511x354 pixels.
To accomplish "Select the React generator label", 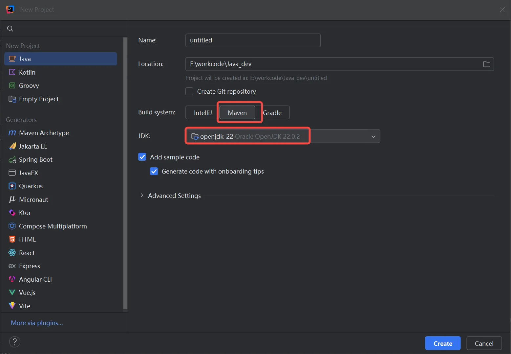I will [27, 253].
